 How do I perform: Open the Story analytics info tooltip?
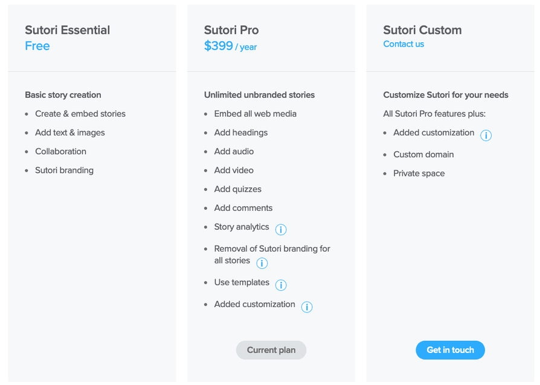point(281,230)
